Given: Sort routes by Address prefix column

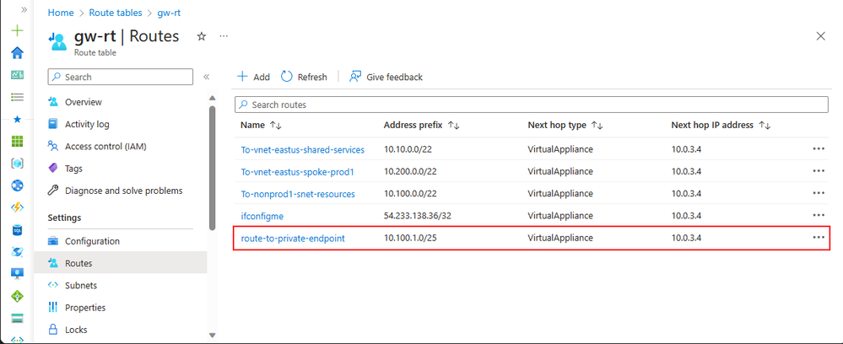Looking at the screenshot, I should coord(422,126).
